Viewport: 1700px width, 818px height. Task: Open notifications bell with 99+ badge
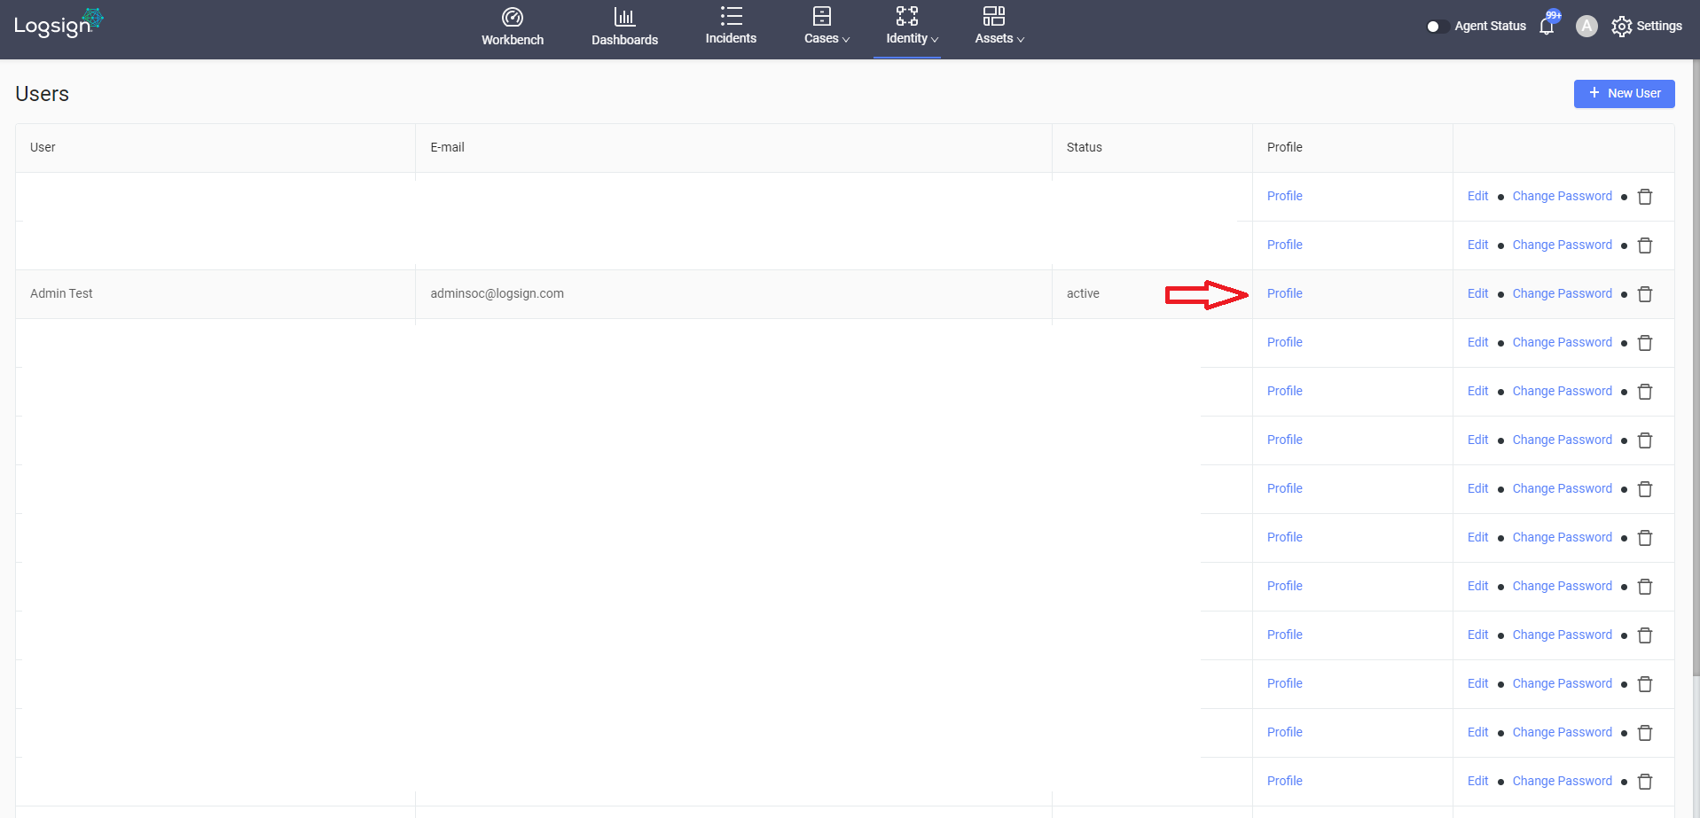coord(1547,25)
